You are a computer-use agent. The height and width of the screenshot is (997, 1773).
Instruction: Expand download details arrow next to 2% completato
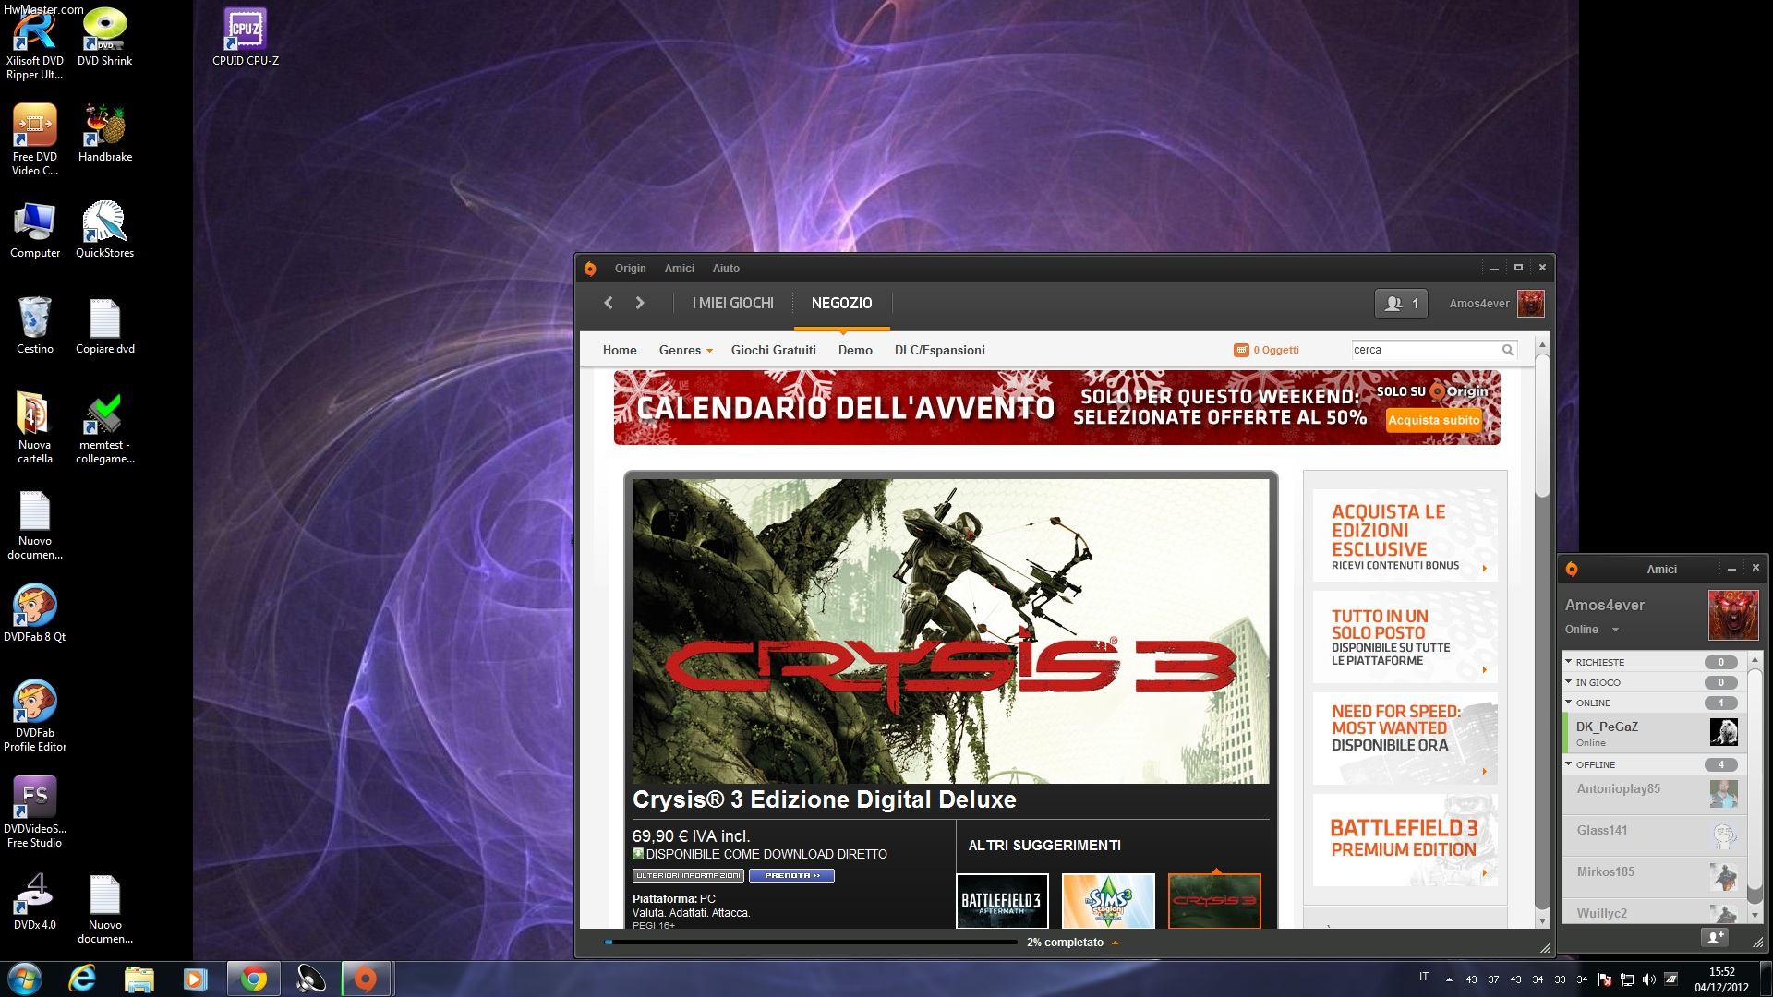(1116, 943)
